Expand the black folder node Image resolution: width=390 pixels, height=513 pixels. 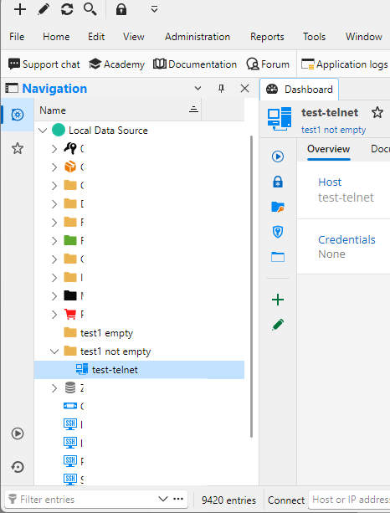point(54,296)
